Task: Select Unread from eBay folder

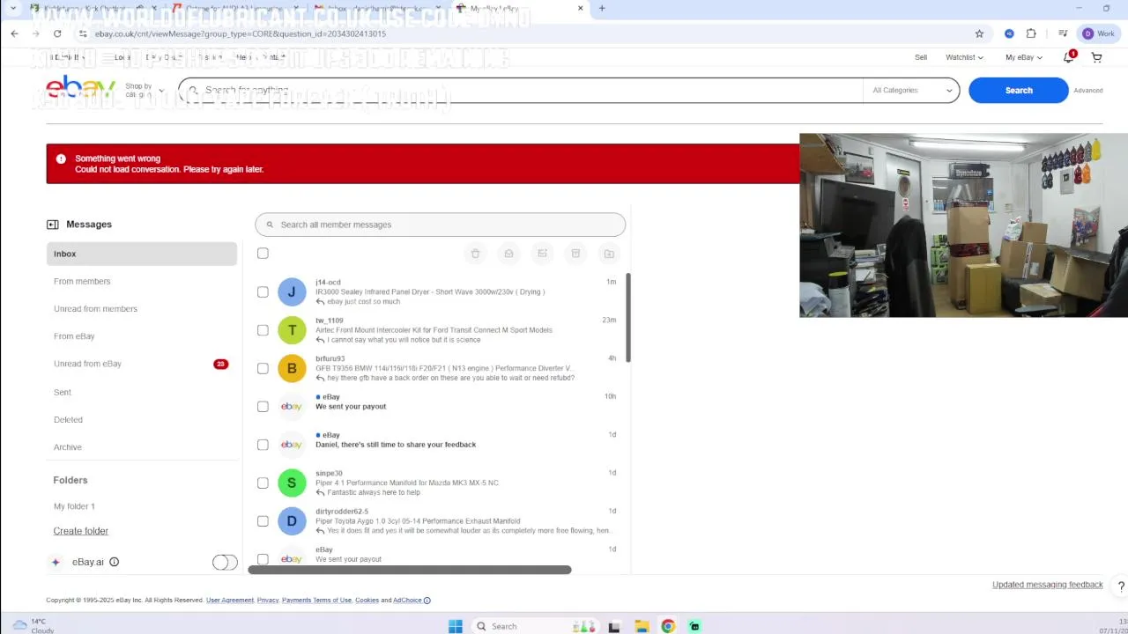Action: point(87,364)
